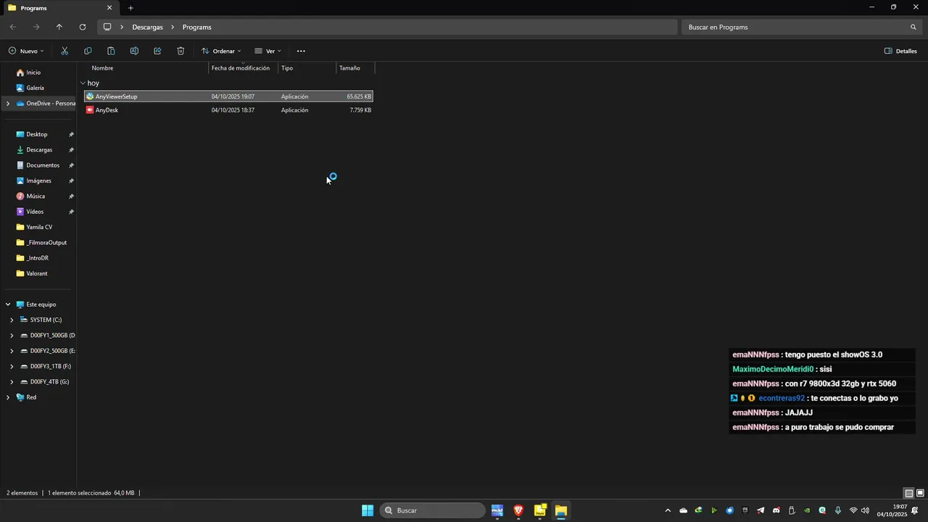Expand the OneDrive - Personal tree node

coord(8,104)
